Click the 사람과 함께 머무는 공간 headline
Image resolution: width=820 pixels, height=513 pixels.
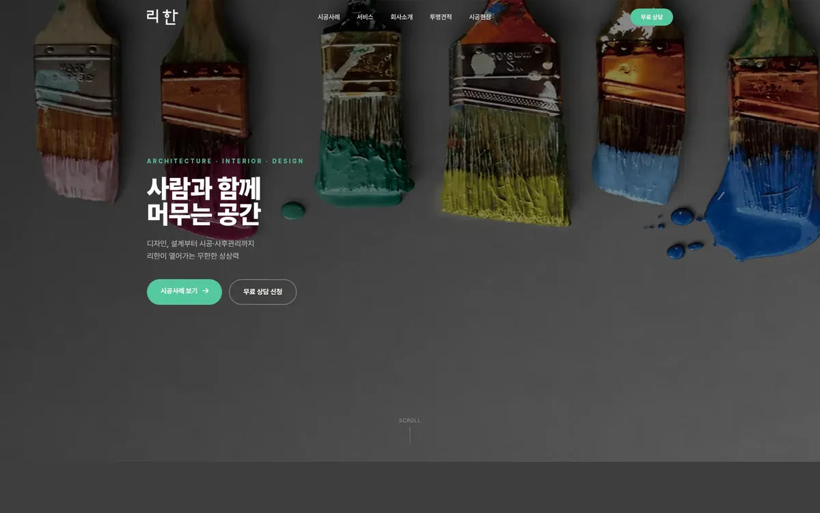coord(204,201)
